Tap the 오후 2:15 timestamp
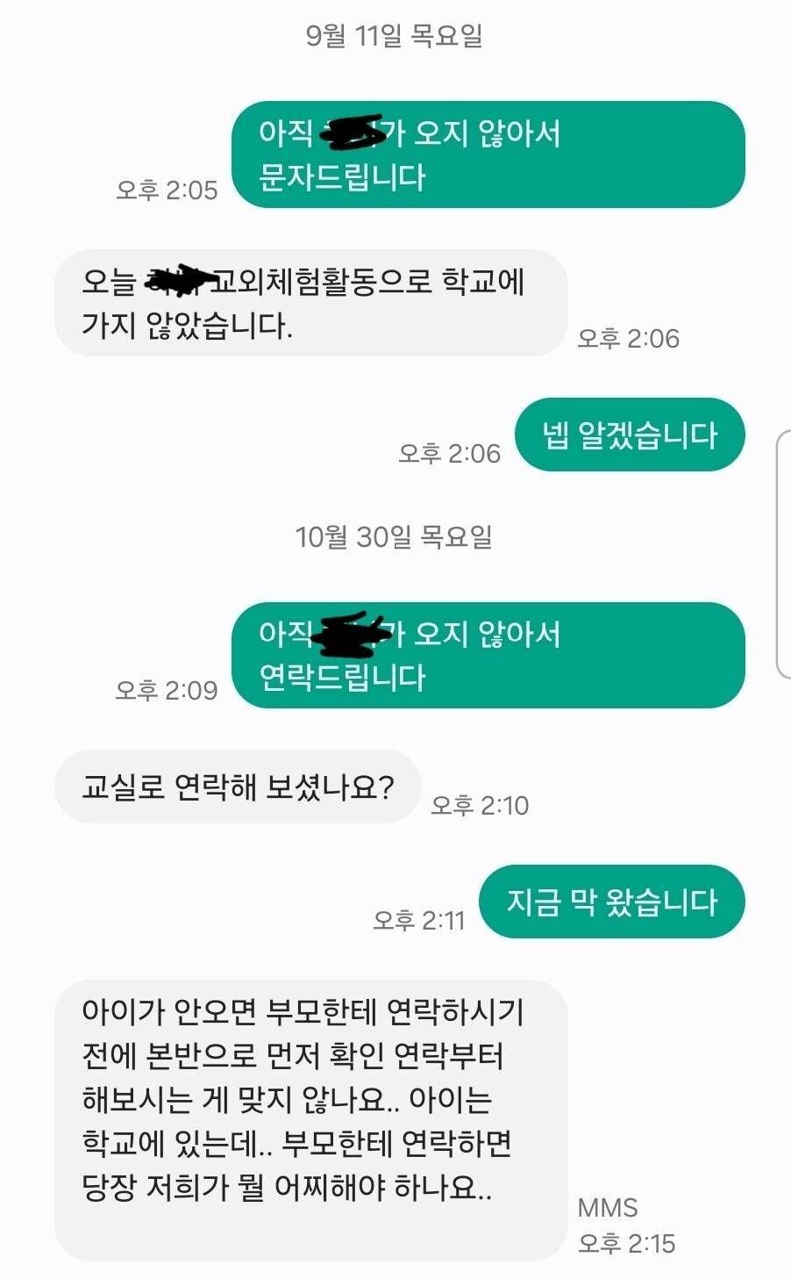The width and height of the screenshot is (791, 1279). point(627,1244)
